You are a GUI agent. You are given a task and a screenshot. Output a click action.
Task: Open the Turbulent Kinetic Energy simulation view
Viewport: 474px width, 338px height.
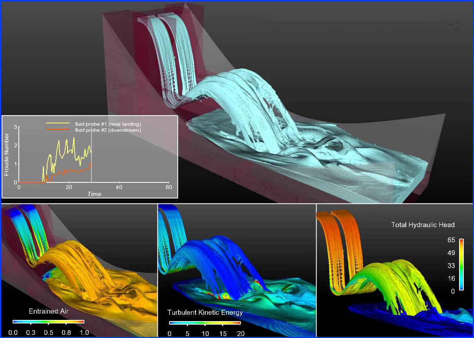point(237,270)
